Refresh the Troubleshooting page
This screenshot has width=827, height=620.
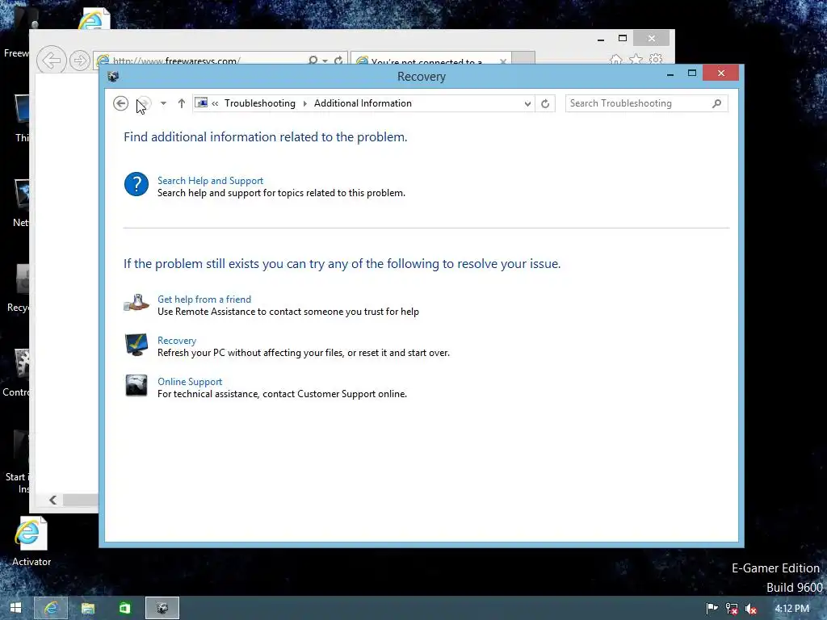[x=545, y=103]
